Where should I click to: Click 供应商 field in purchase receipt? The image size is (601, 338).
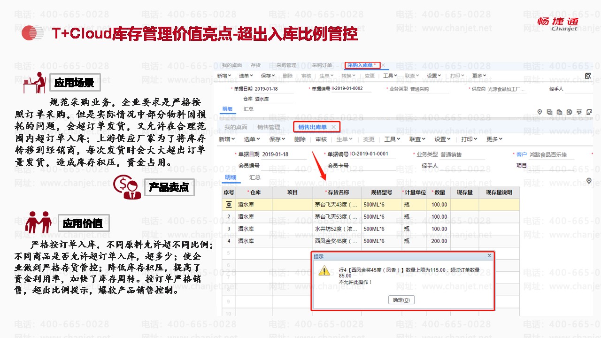pos(507,89)
